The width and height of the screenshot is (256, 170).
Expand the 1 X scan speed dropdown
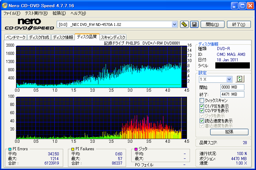(229, 79)
